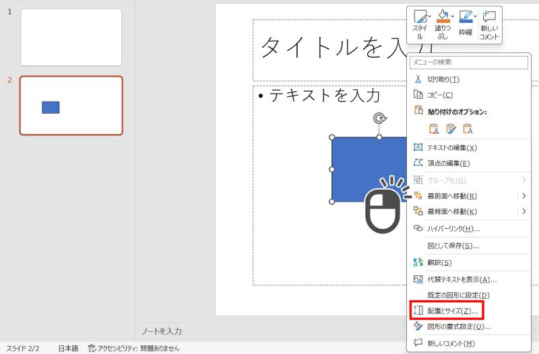Choose Edit Points (頂点の編集)
This screenshot has width=539, height=354.
click(469, 163)
